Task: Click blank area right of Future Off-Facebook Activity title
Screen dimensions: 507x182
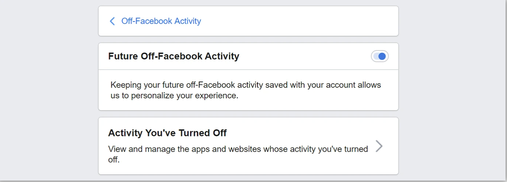Action: click(x=304, y=56)
